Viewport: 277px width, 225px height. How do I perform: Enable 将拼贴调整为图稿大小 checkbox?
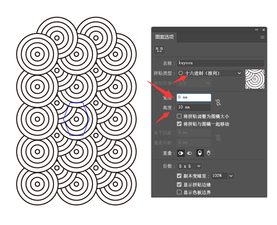coord(179,117)
